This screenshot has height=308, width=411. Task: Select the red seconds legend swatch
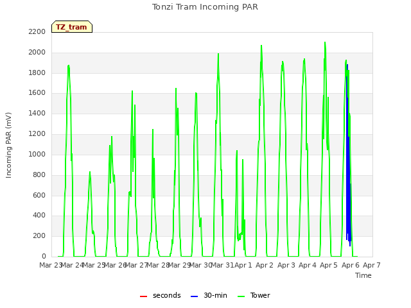tap(143, 296)
